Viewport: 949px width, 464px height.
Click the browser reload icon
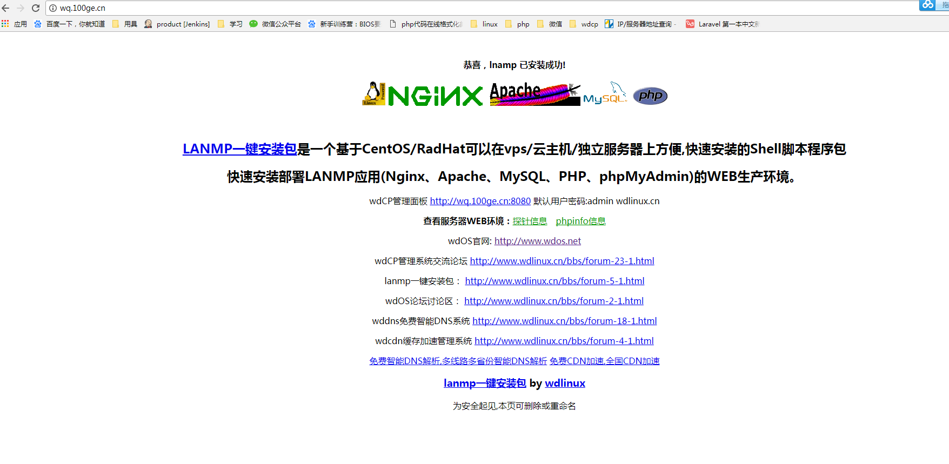pyautogui.click(x=36, y=8)
